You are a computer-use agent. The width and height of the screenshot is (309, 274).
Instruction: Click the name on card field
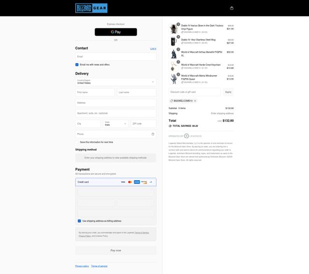pos(116,213)
